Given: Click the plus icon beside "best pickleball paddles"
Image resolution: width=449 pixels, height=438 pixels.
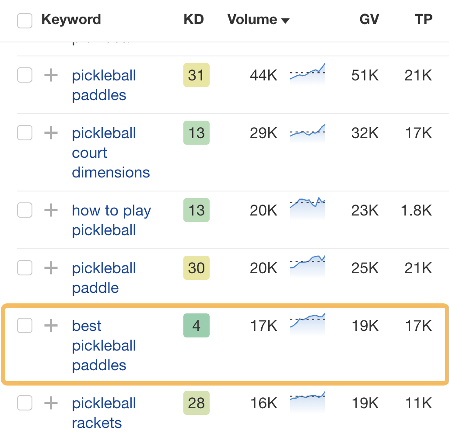Looking at the screenshot, I should click(x=51, y=326).
